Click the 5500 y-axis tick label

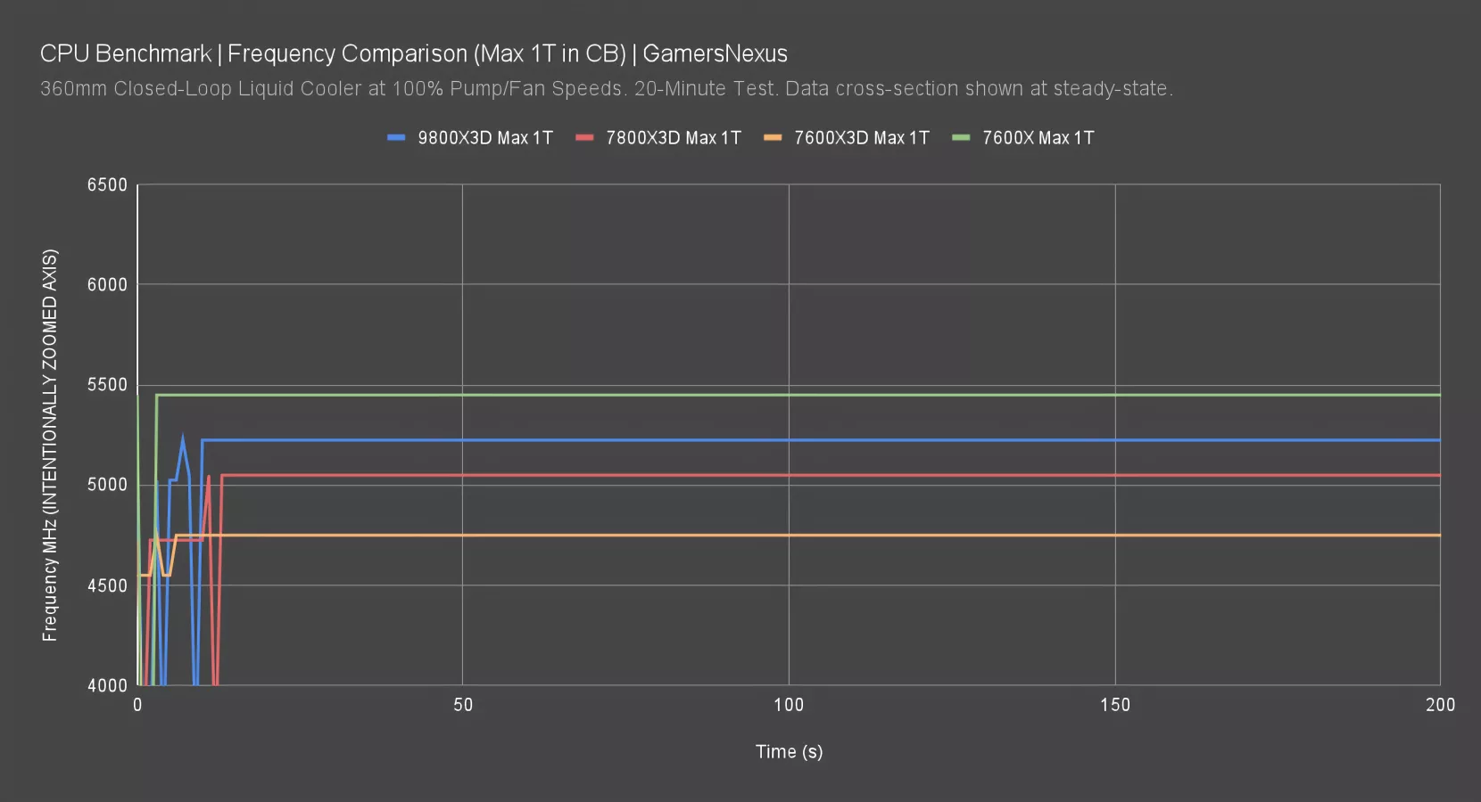(x=107, y=385)
